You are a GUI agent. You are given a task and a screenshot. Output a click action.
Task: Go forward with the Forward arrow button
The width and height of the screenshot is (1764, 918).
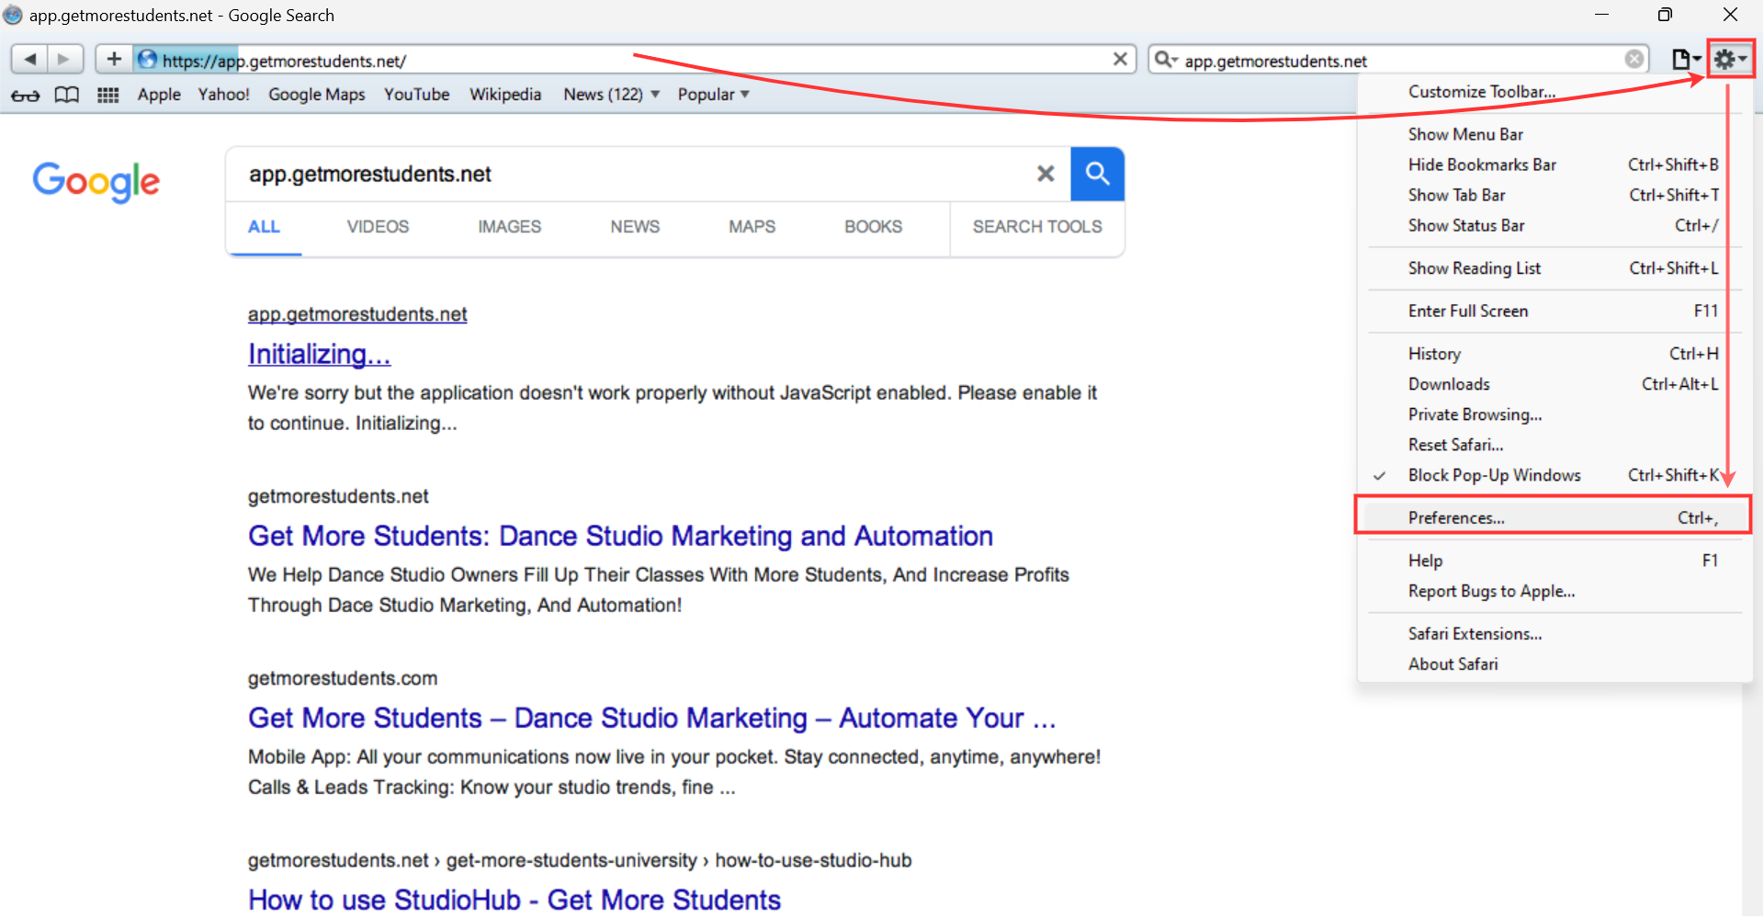pos(64,60)
